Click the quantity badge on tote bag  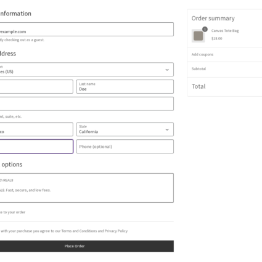(x=205, y=29)
